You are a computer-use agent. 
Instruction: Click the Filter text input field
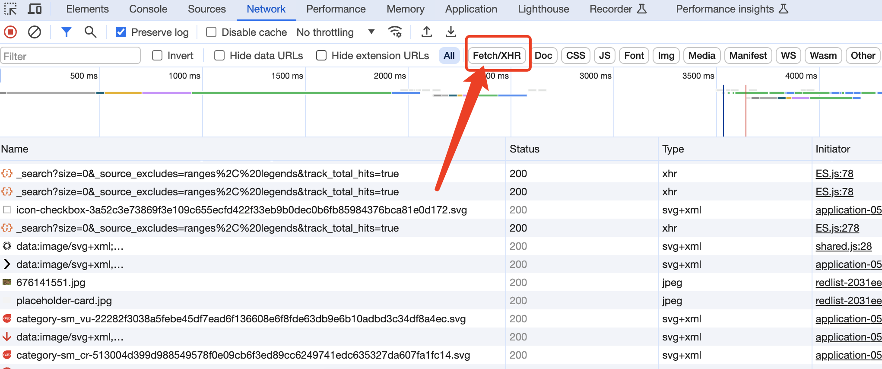pyautogui.click(x=71, y=56)
